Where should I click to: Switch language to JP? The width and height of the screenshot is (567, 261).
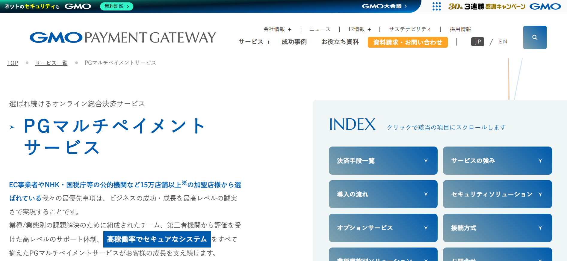(477, 42)
